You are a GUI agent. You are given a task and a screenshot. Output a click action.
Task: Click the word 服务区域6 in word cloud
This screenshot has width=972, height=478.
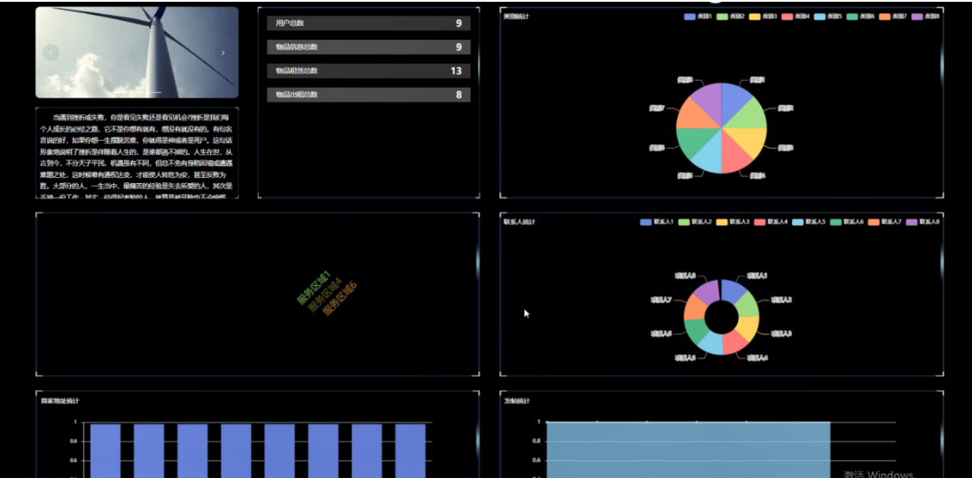coord(340,299)
